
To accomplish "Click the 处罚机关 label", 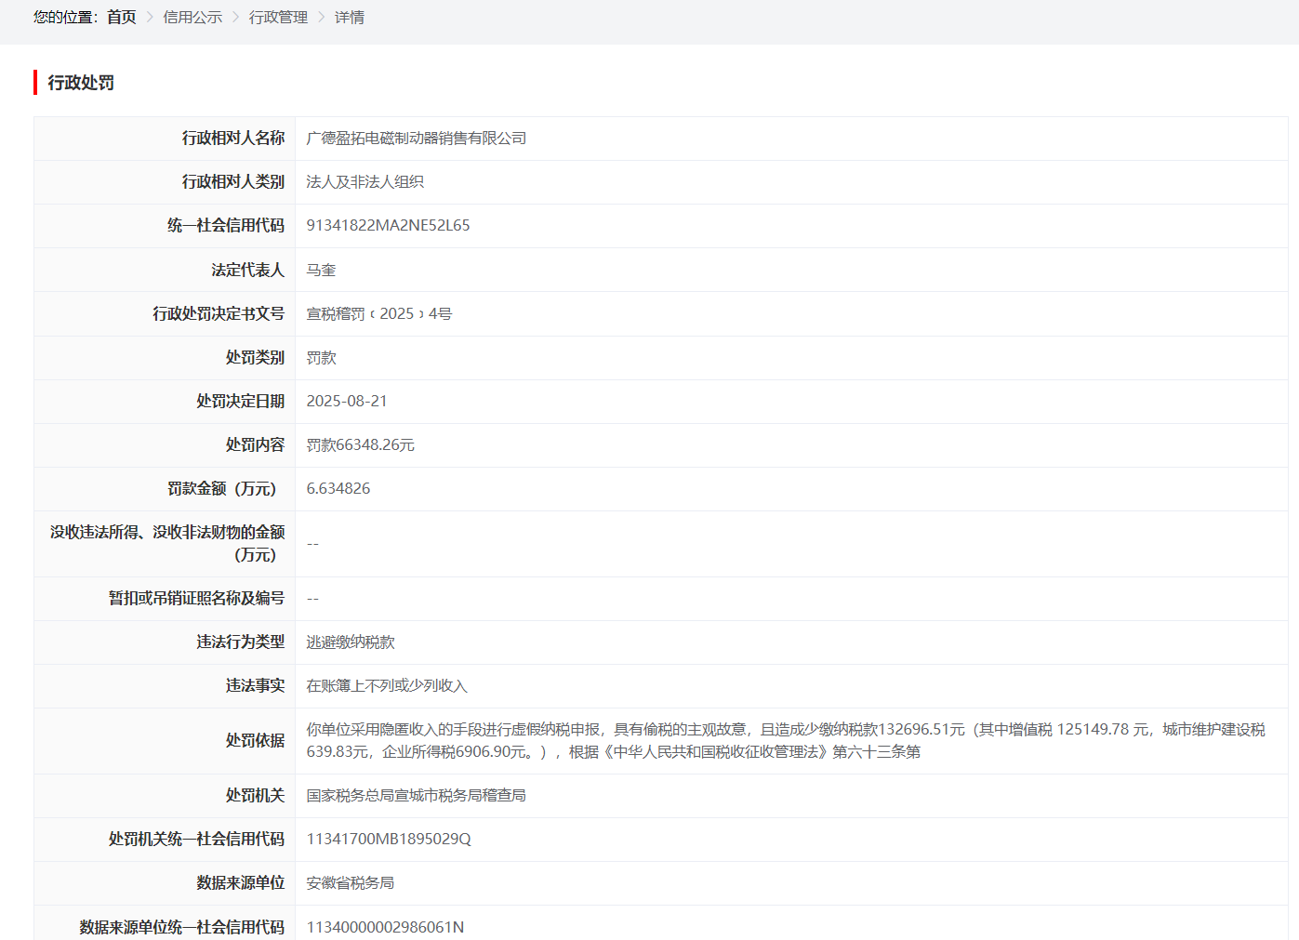I will [256, 796].
